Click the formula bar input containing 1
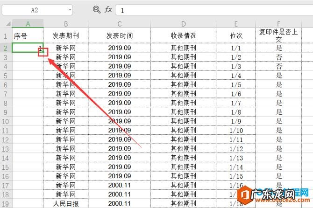This screenshot has height=208, width=313. click(x=214, y=10)
